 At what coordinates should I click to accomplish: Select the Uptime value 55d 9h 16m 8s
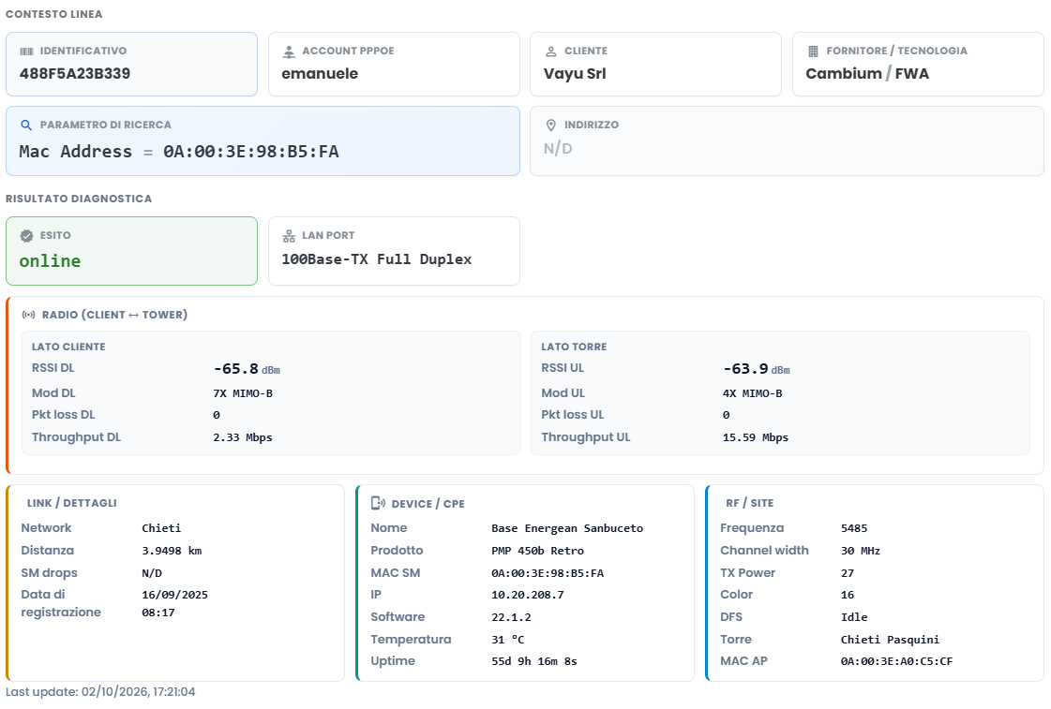(534, 661)
